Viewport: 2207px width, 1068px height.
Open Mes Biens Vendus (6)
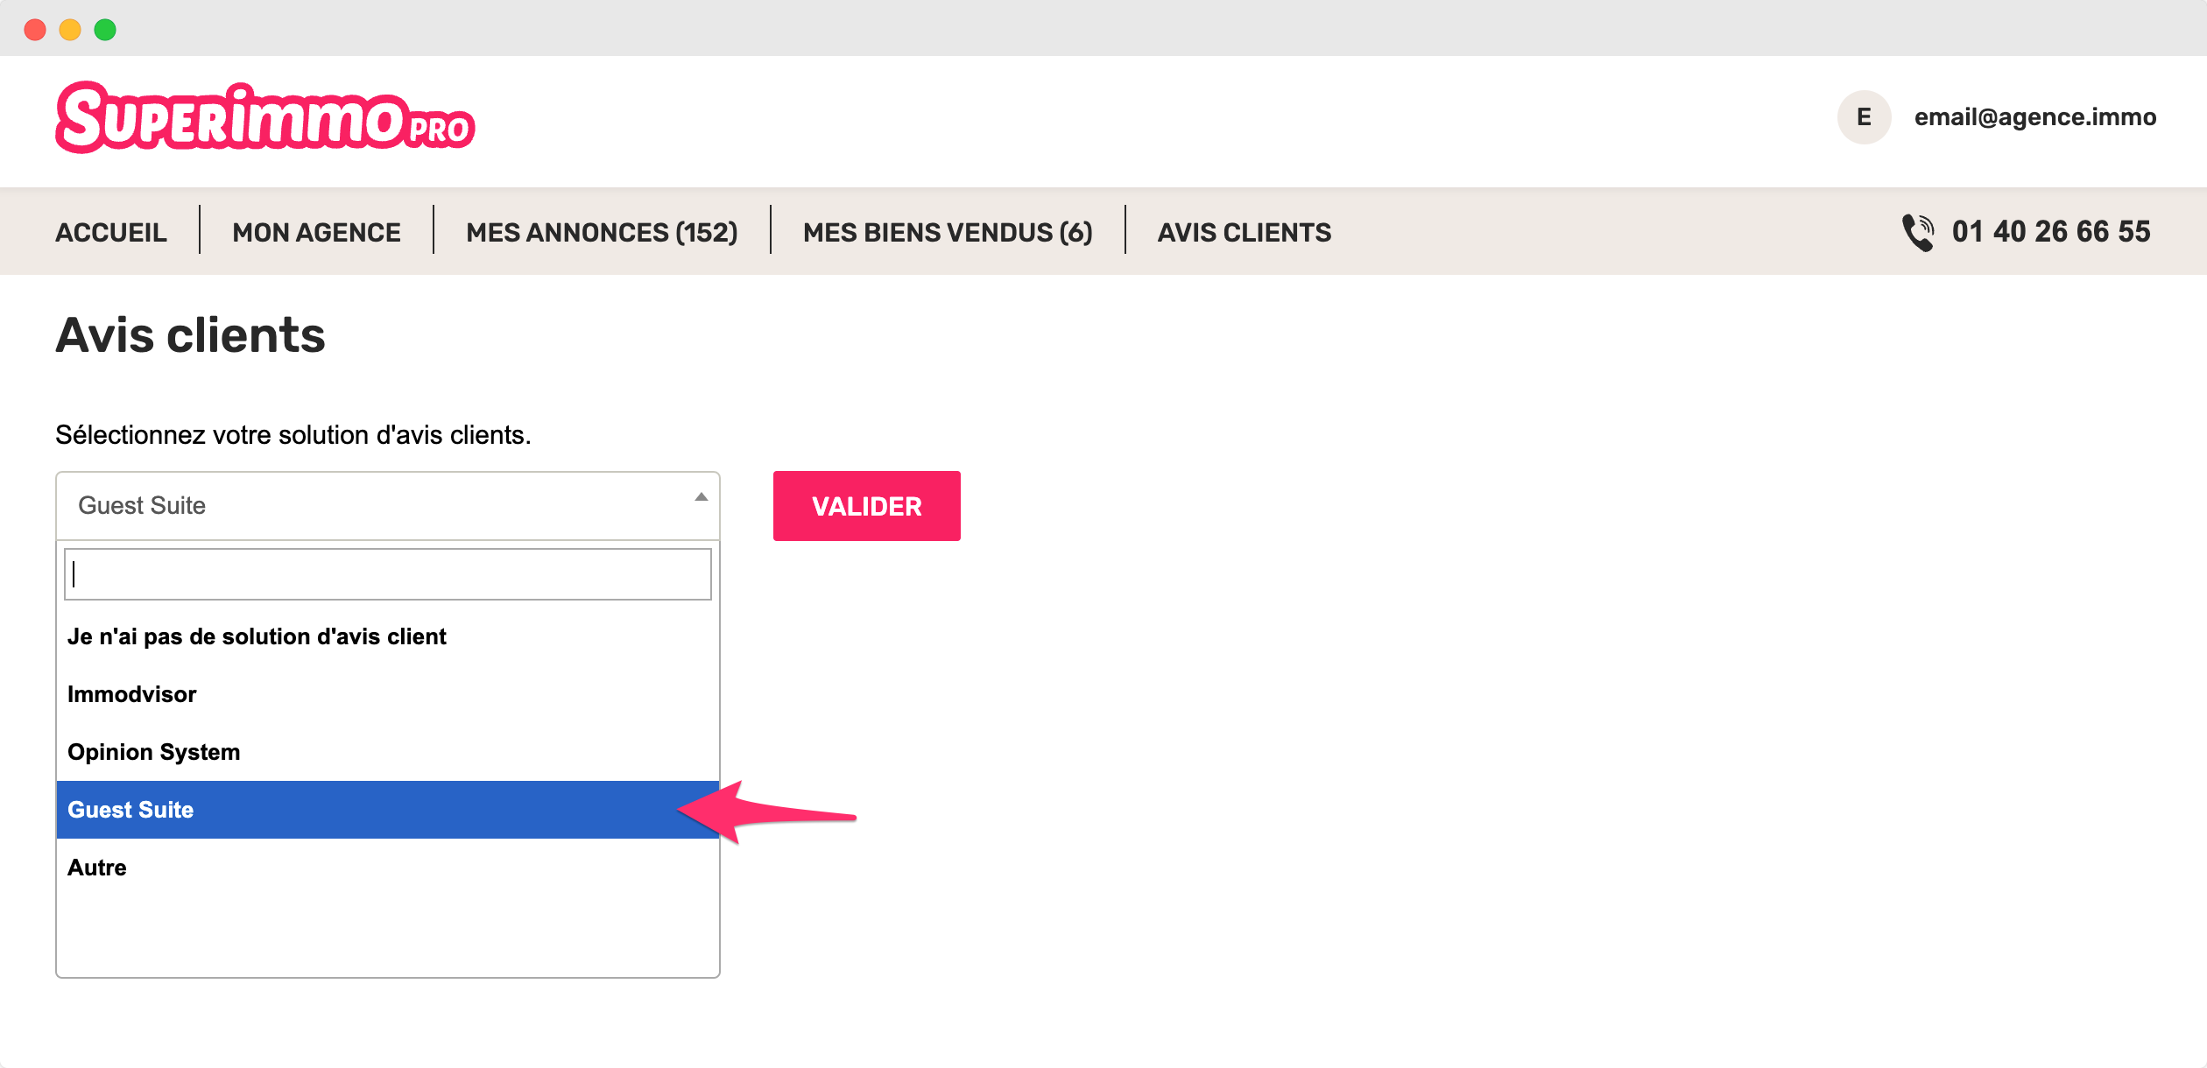click(x=948, y=232)
